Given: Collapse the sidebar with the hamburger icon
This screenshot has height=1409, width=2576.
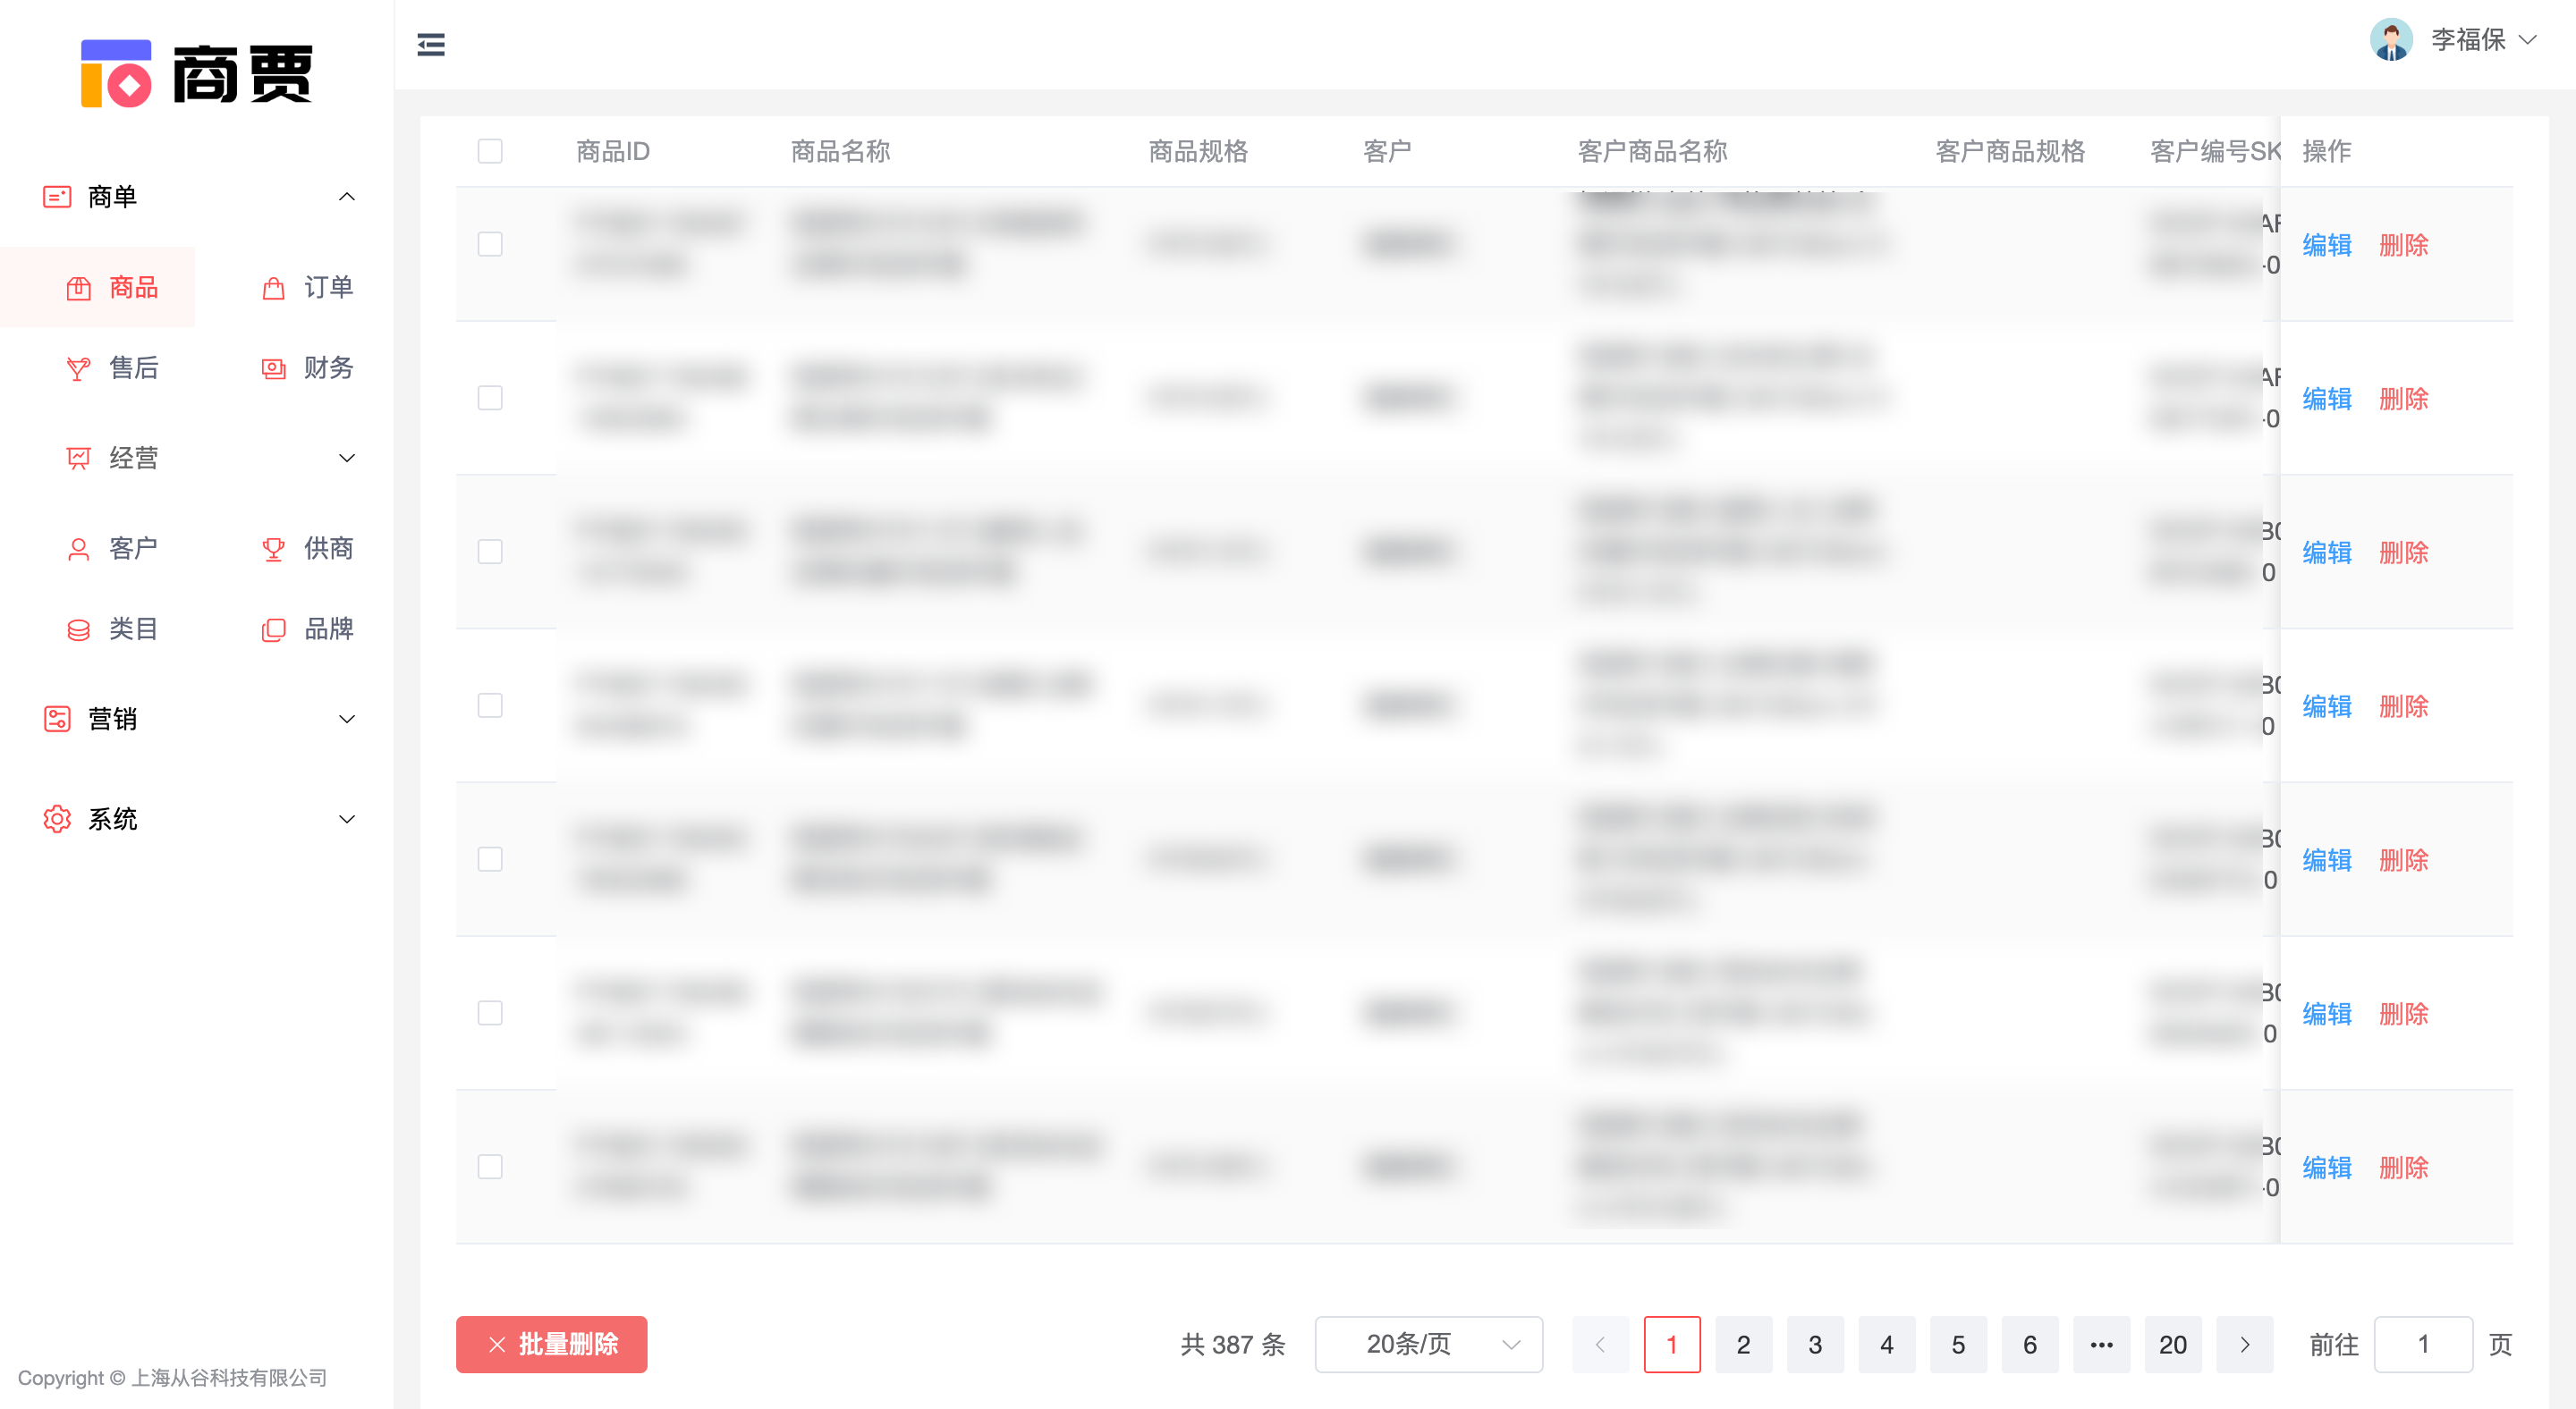Looking at the screenshot, I should click(x=431, y=44).
